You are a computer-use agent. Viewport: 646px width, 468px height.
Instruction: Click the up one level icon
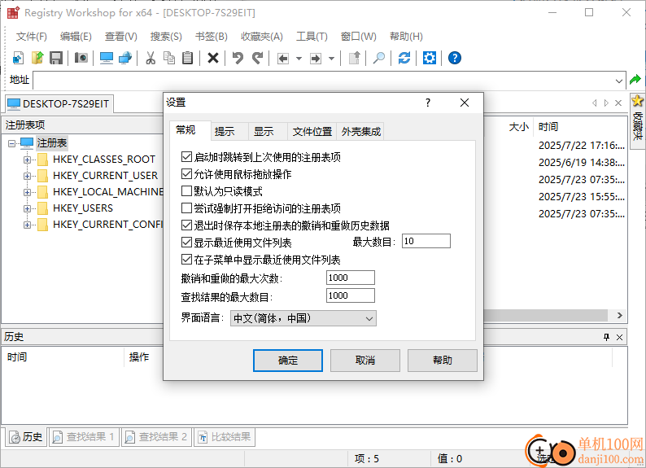pyautogui.click(x=354, y=58)
